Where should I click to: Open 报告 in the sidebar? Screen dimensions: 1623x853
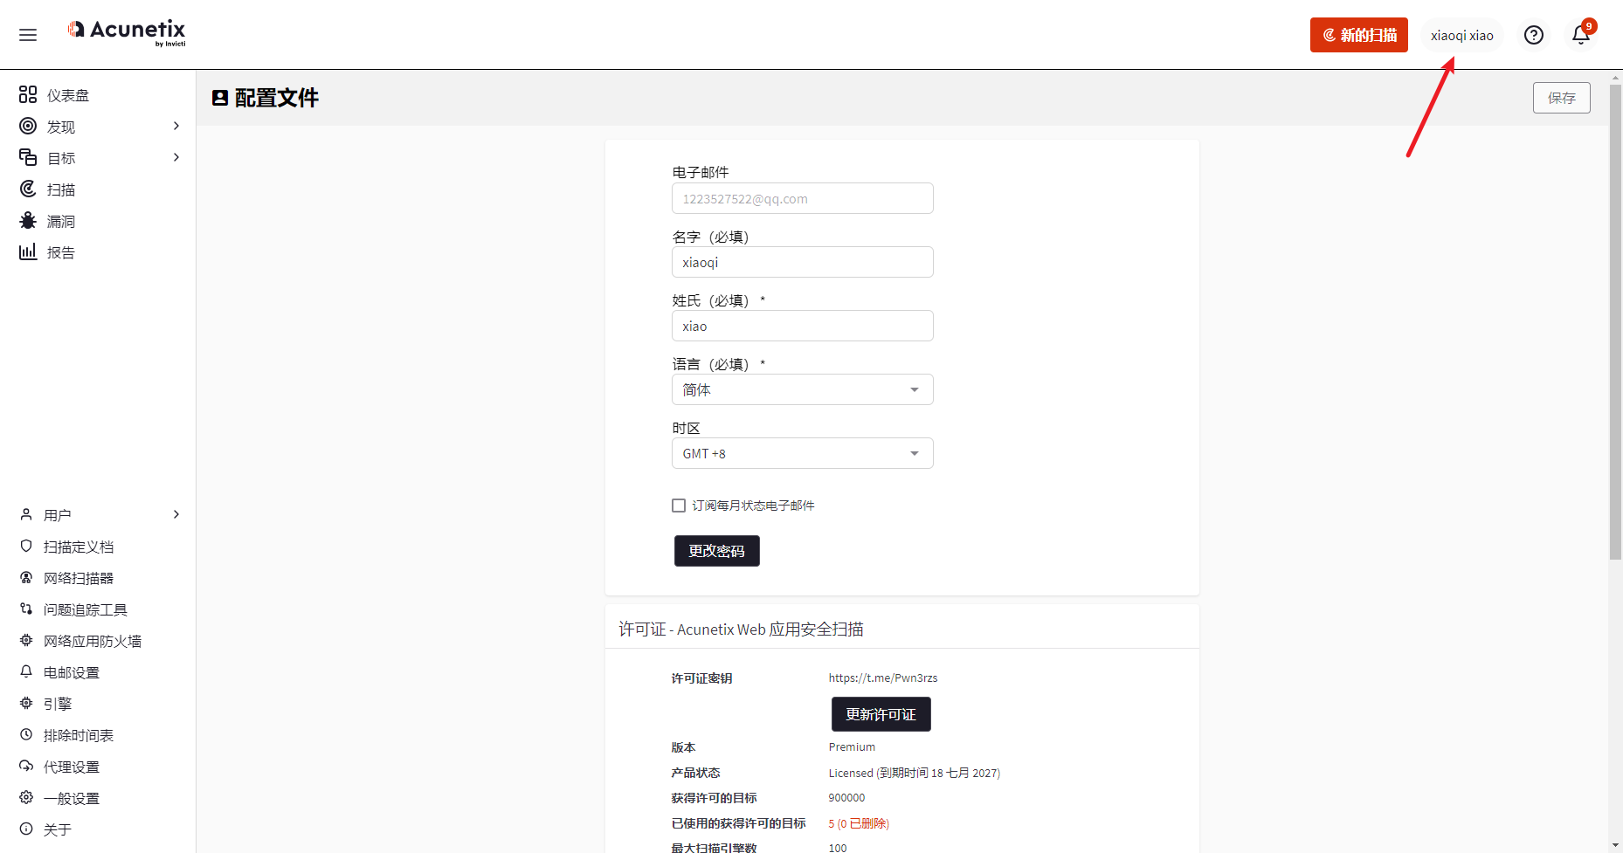(x=61, y=252)
